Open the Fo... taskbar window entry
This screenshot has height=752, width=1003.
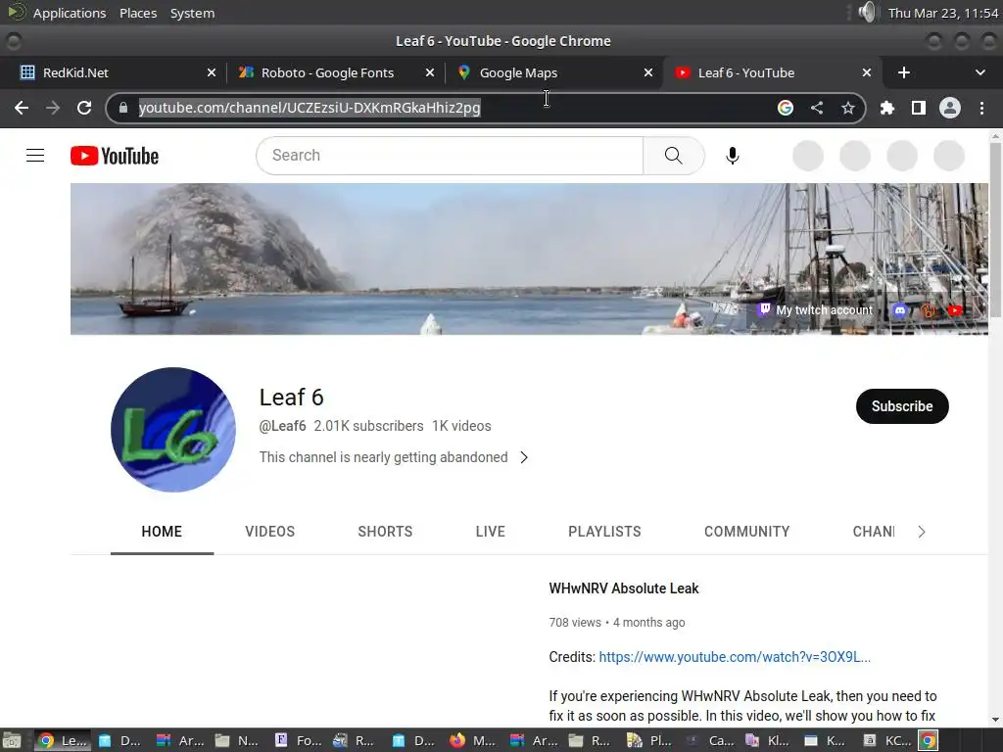tap(300, 740)
